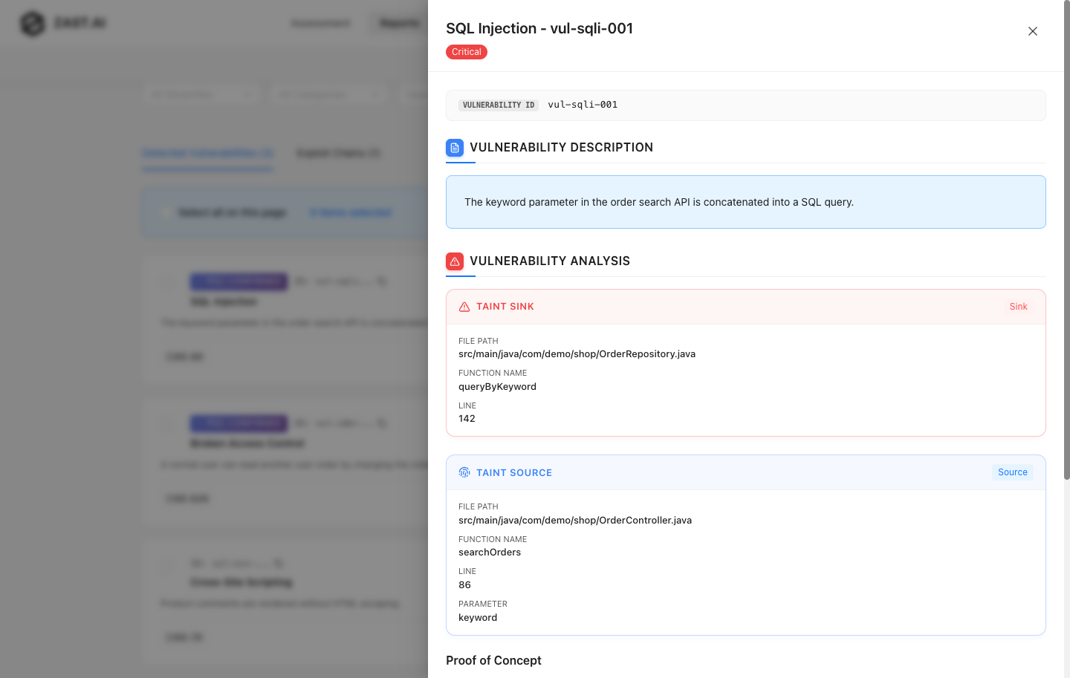Click the SQL Injection panel title
Screen dimensions: 1070x678
pos(539,28)
